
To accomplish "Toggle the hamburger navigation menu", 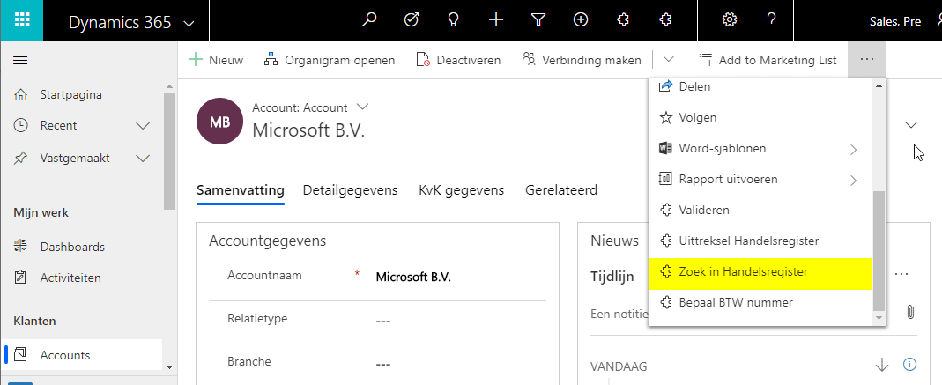I will pos(20,60).
